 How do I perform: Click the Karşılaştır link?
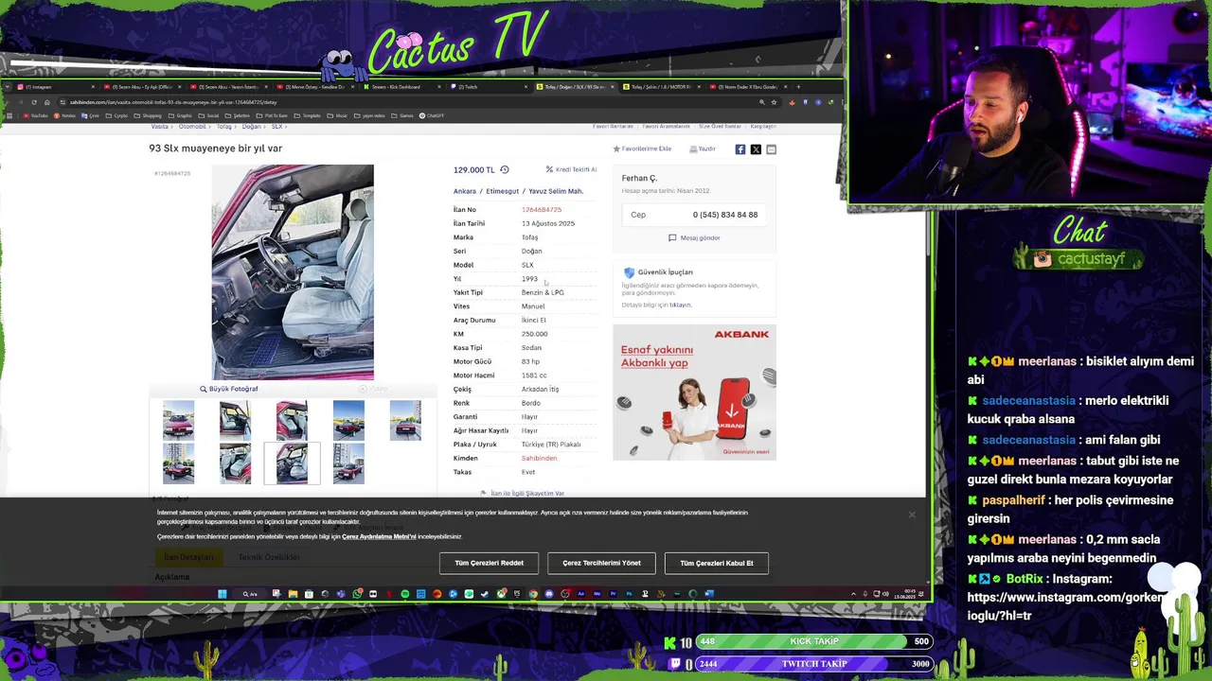click(763, 126)
